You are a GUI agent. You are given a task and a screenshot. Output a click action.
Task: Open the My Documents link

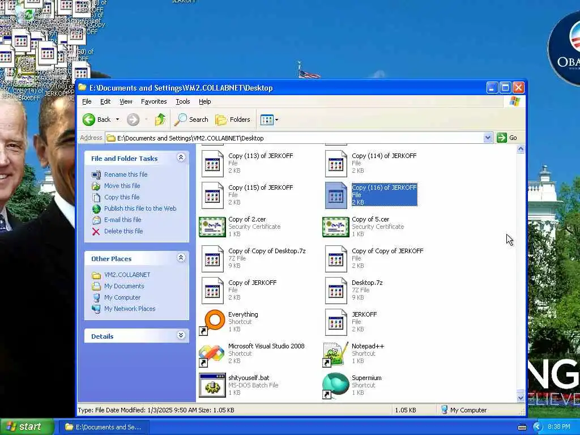(124, 286)
